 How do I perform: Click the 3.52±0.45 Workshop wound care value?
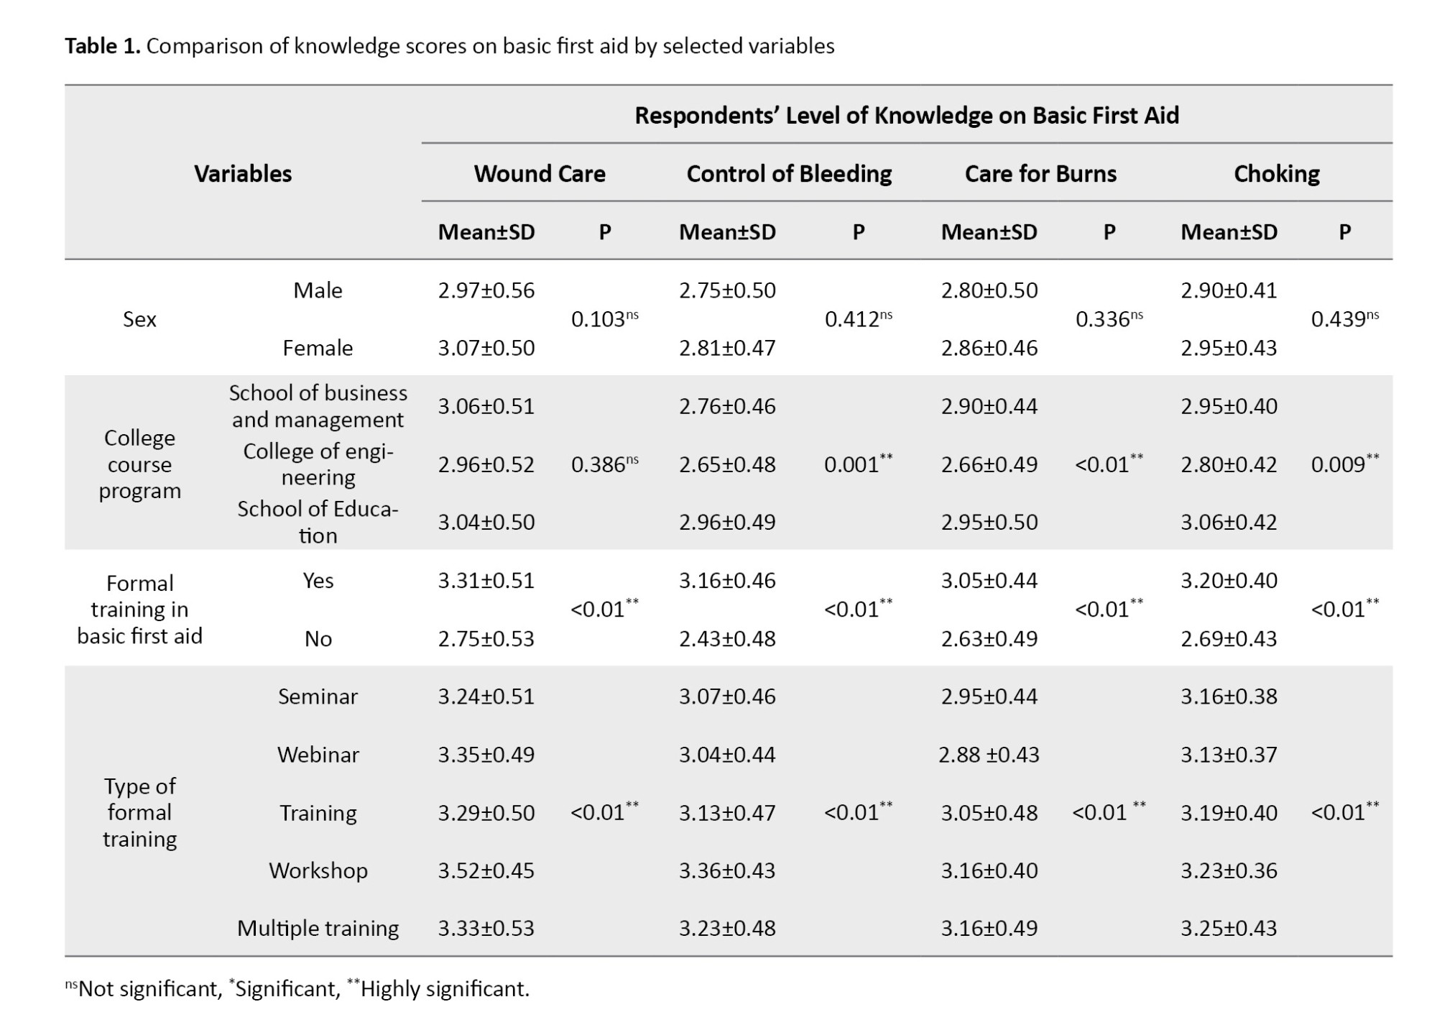tap(486, 870)
